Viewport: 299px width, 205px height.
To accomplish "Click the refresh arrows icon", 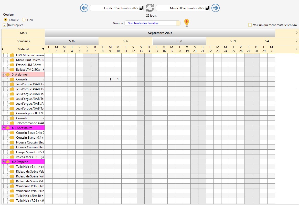I will (150, 8).
